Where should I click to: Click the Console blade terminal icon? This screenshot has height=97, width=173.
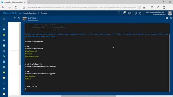[25, 19]
